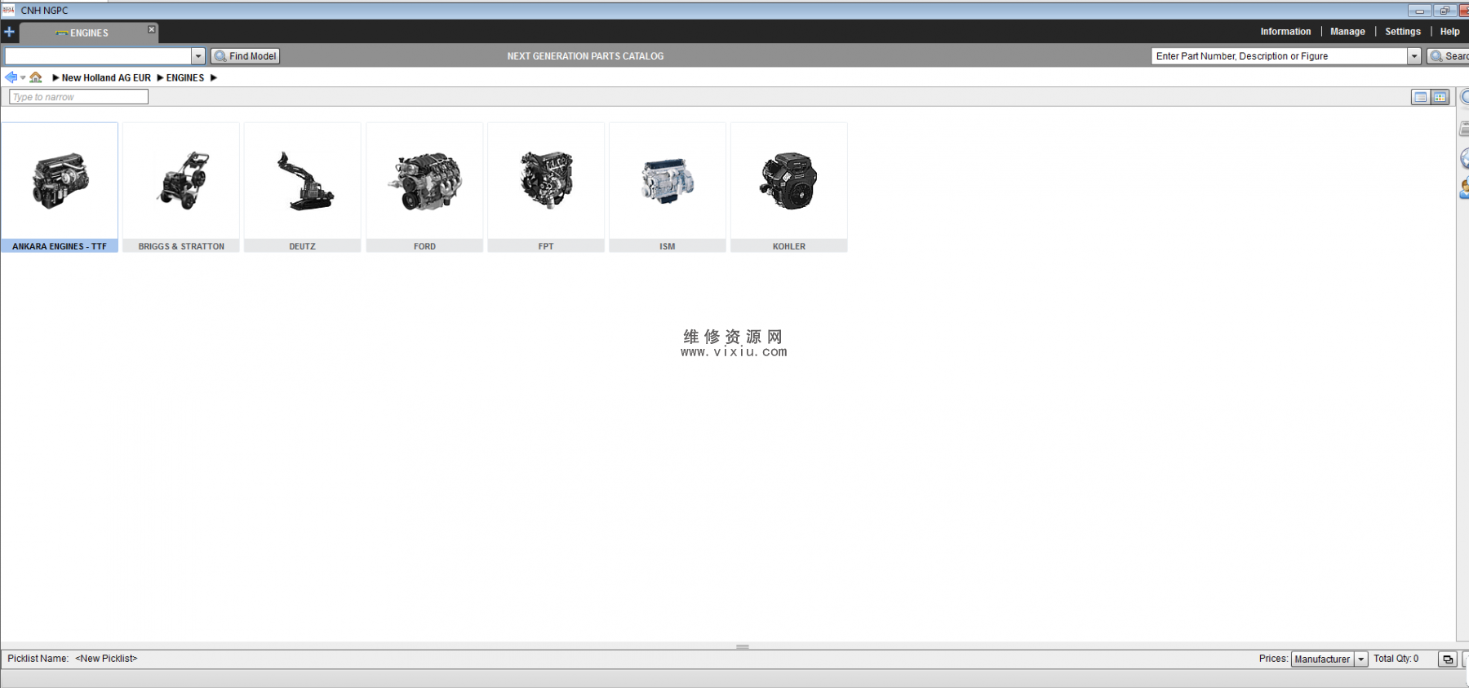Open FPT engine category thumbnail

(x=546, y=181)
